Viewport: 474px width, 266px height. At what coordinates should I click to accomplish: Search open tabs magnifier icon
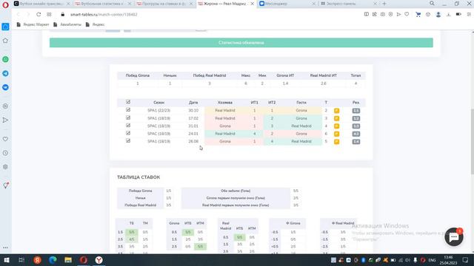click(432, 4)
